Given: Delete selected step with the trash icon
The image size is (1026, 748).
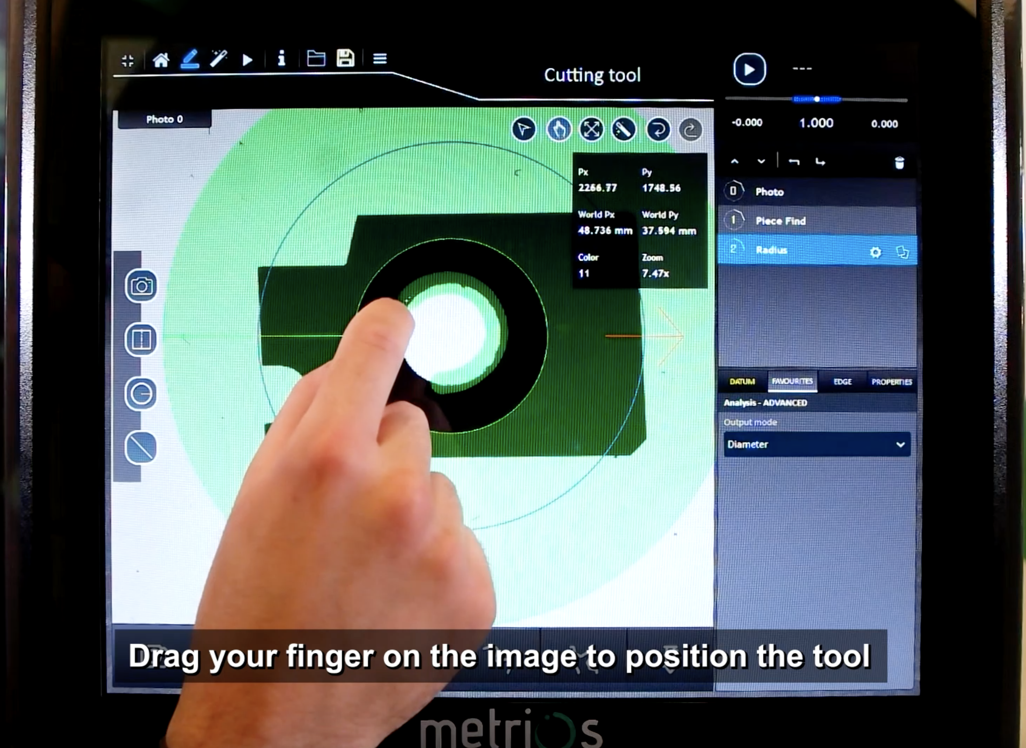Looking at the screenshot, I should tap(899, 163).
